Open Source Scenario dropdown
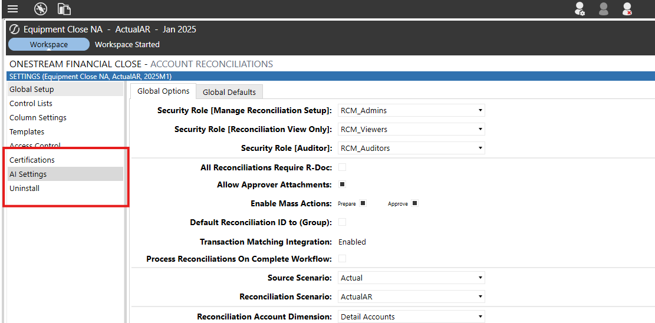This screenshot has height=323, width=655. tap(411, 278)
